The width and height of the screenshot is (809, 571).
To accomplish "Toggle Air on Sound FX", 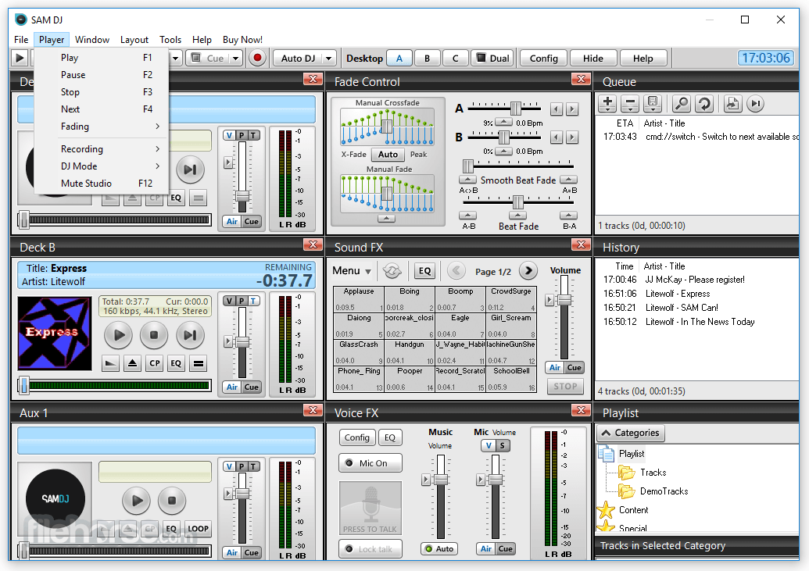I will [x=555, y=368].
